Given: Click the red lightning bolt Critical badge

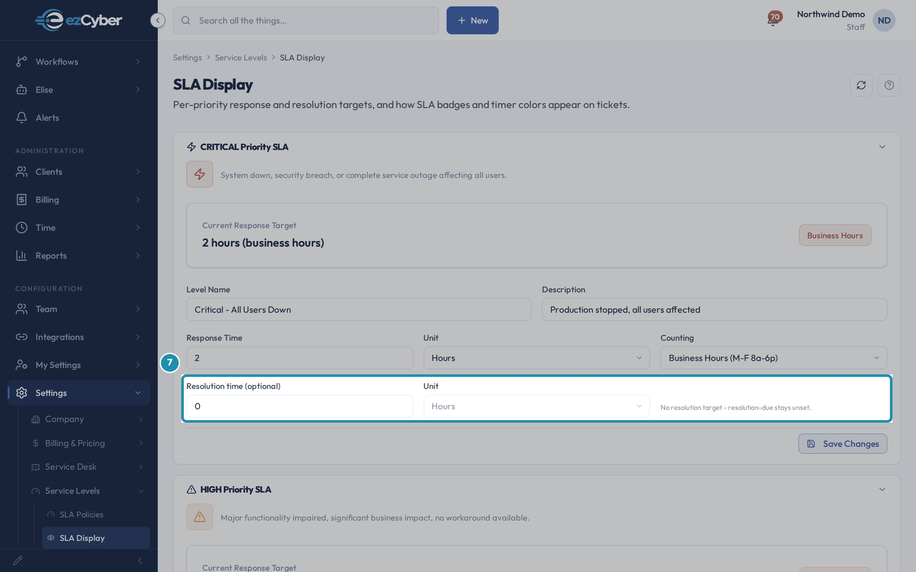Looking at the screenshot, I should tap(199, 174).
